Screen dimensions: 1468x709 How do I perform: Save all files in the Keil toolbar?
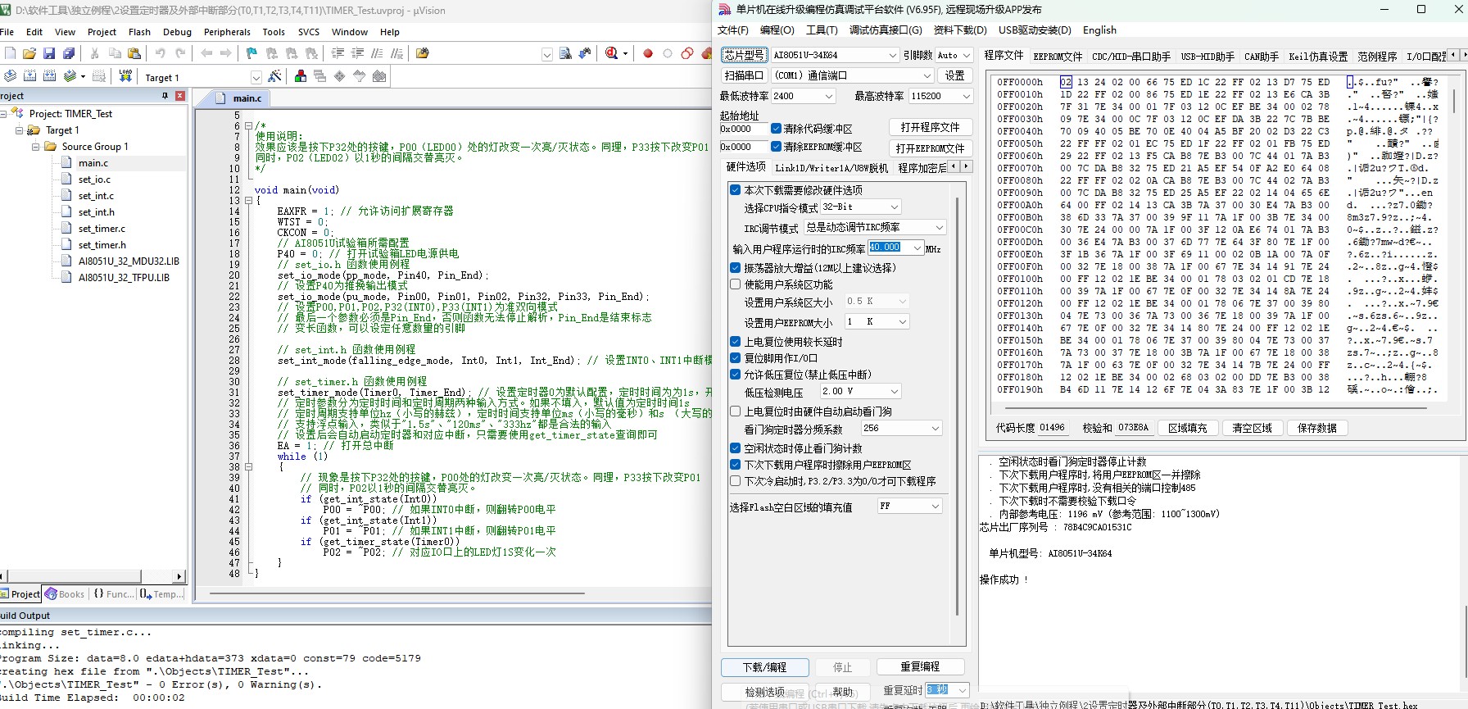pos(69,53)
